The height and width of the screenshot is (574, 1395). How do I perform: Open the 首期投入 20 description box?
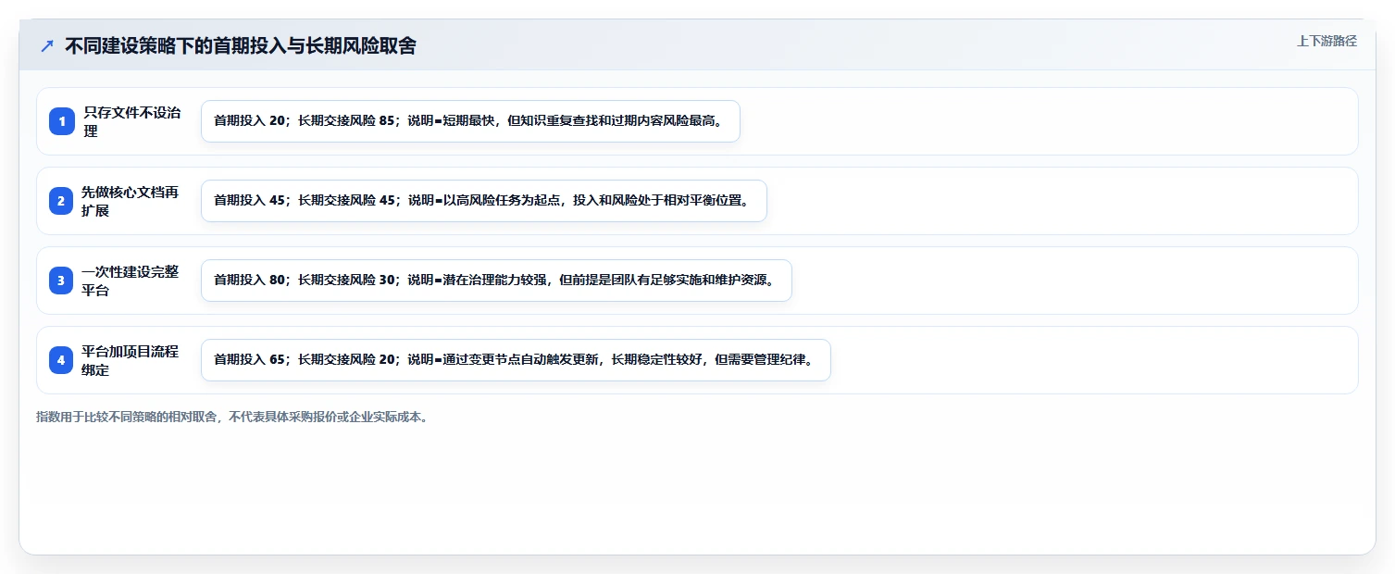coord(470,121)
